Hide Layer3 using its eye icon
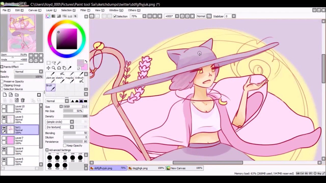The width and height of the screenshot is (326, 183). 4,117
